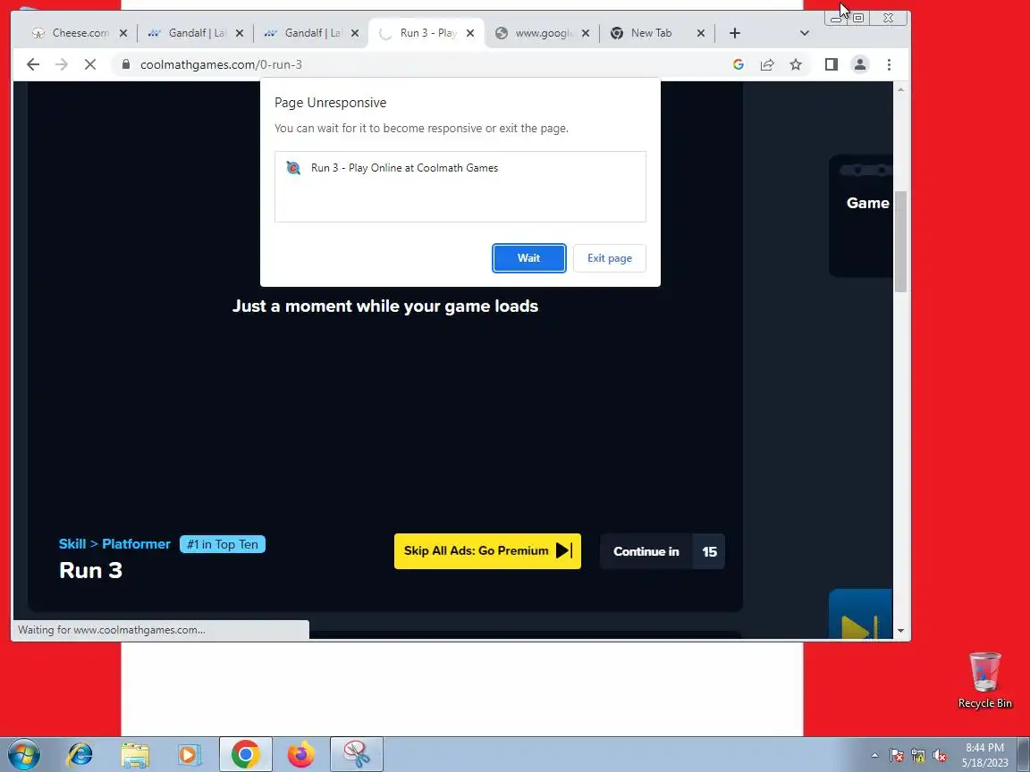The image size is (1030, 772).
Task: Click the forward navigation arrow
Action: click(61, 64)
